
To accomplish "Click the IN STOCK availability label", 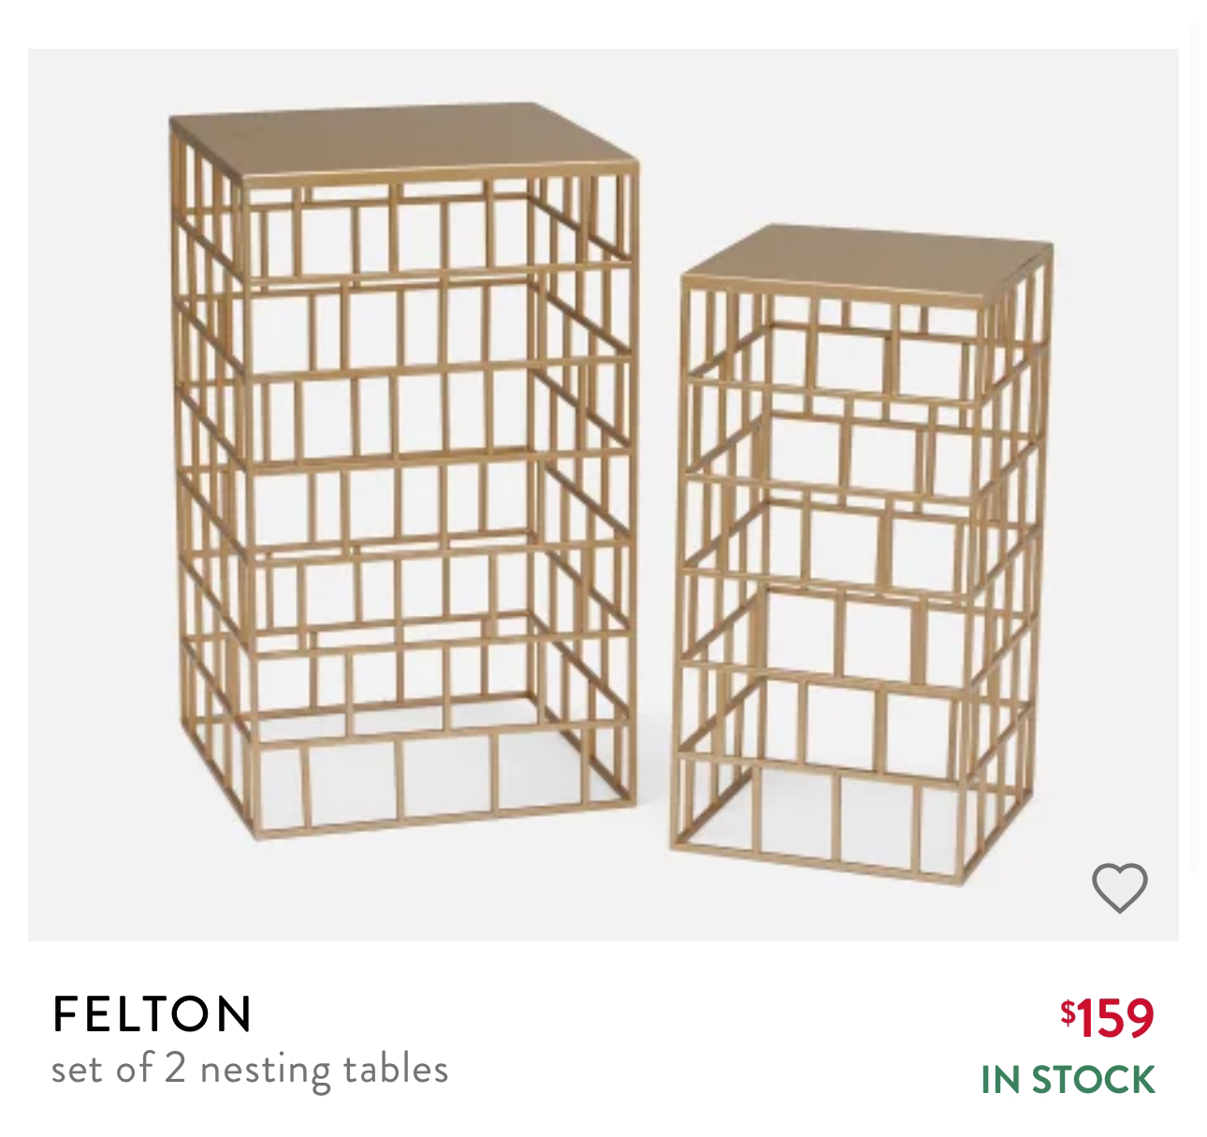I will [1068, 1079].
